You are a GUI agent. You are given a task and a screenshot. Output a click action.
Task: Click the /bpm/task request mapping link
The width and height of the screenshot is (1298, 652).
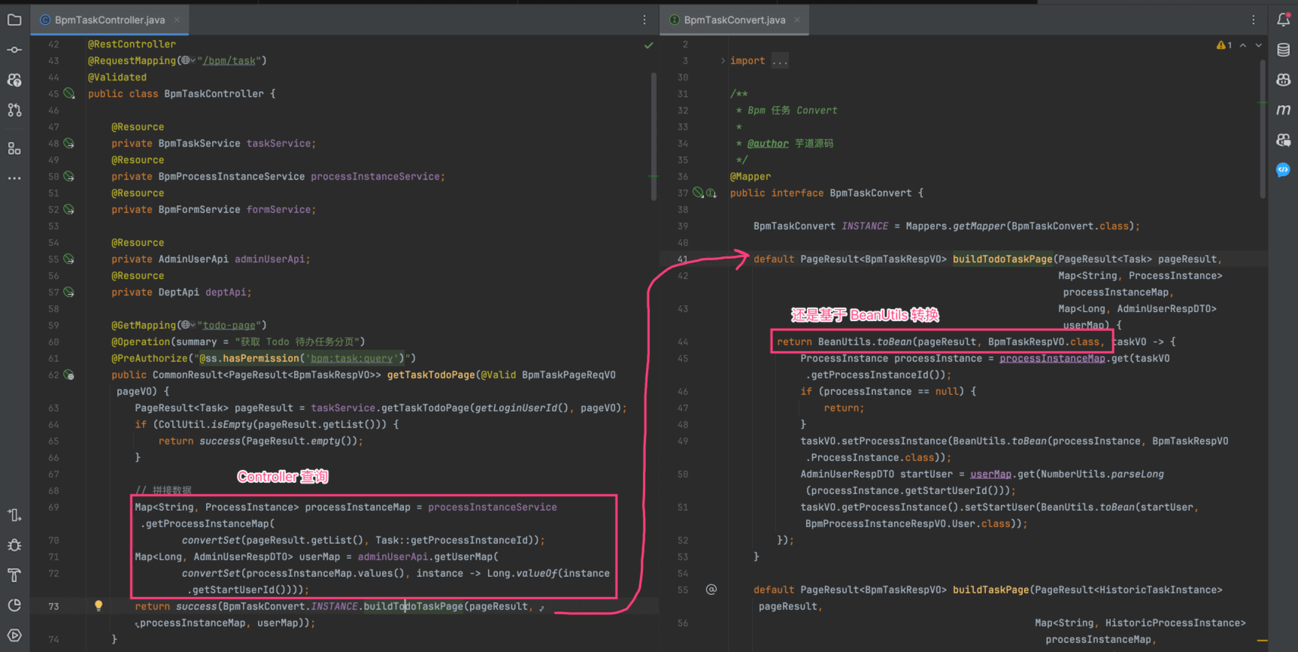(229, 61)
